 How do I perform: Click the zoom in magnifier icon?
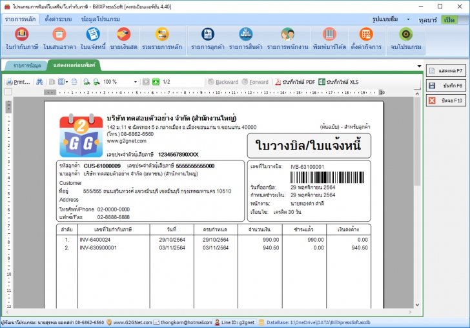87,82
